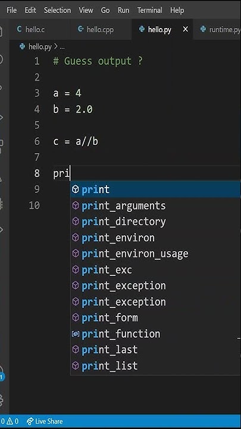Choose print_arguments from the suggestion list
The height and width of the screenshot is (429, 241).
155,206
